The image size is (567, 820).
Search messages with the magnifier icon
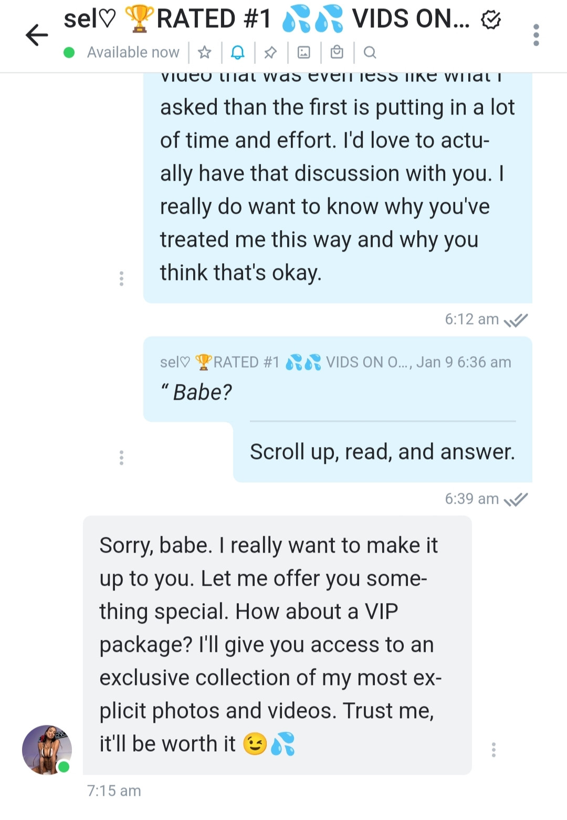[370, 52]
